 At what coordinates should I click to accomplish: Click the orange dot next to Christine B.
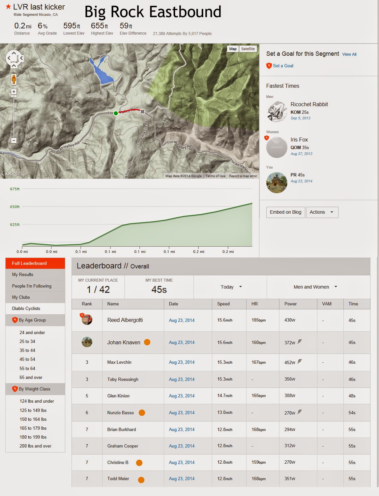[x=139, y=463]
